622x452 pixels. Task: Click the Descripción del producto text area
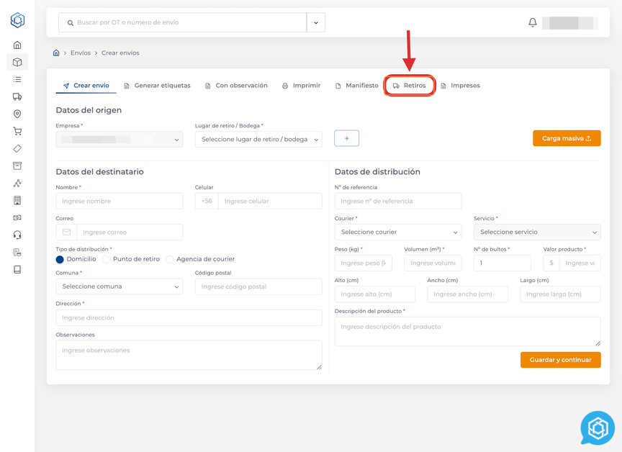[x=467, y=331]
